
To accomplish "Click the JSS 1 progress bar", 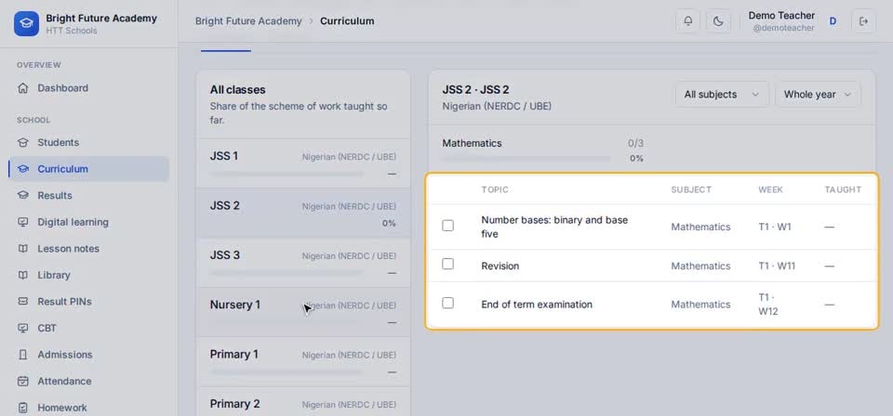I will (287, 174).
